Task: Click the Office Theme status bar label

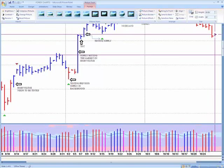Action: coord(20,166)
